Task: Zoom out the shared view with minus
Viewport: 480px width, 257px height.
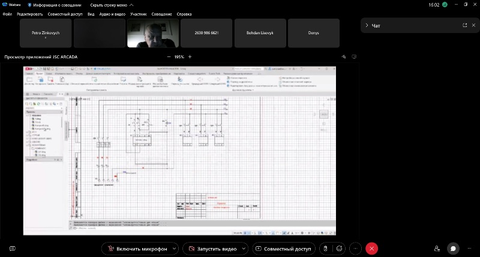Action: [x=169, y=56]
